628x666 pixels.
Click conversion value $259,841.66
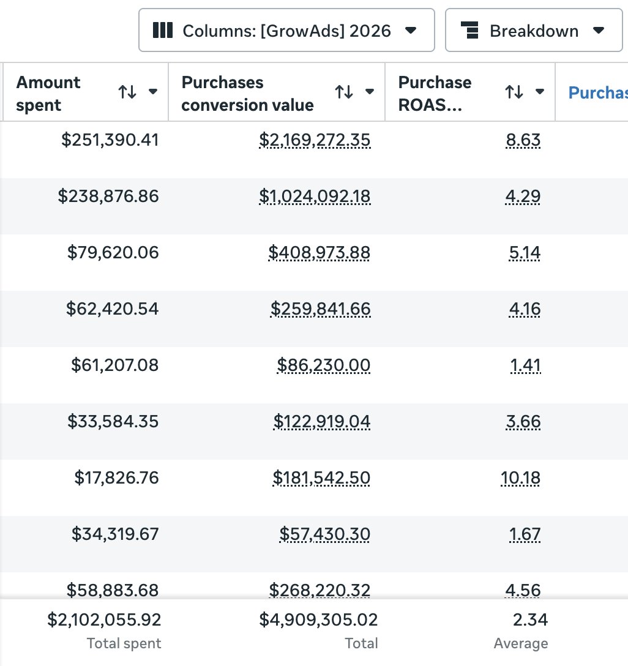click(321, 309)
